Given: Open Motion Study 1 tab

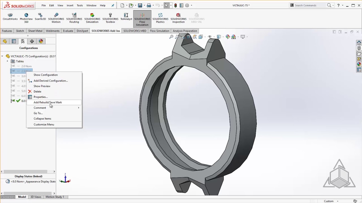Looking at the screenshot, I should [55, 197].
